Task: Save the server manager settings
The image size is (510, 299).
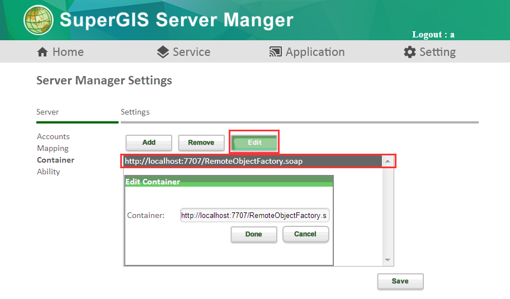Action: 400,281
